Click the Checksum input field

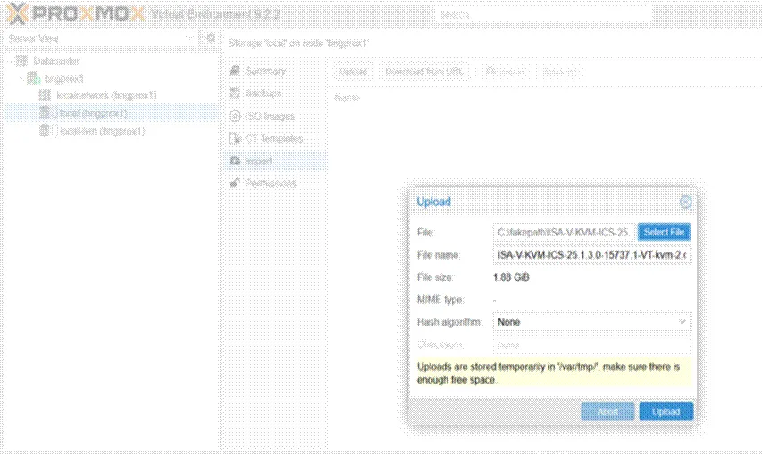click(x=591, y=344)
